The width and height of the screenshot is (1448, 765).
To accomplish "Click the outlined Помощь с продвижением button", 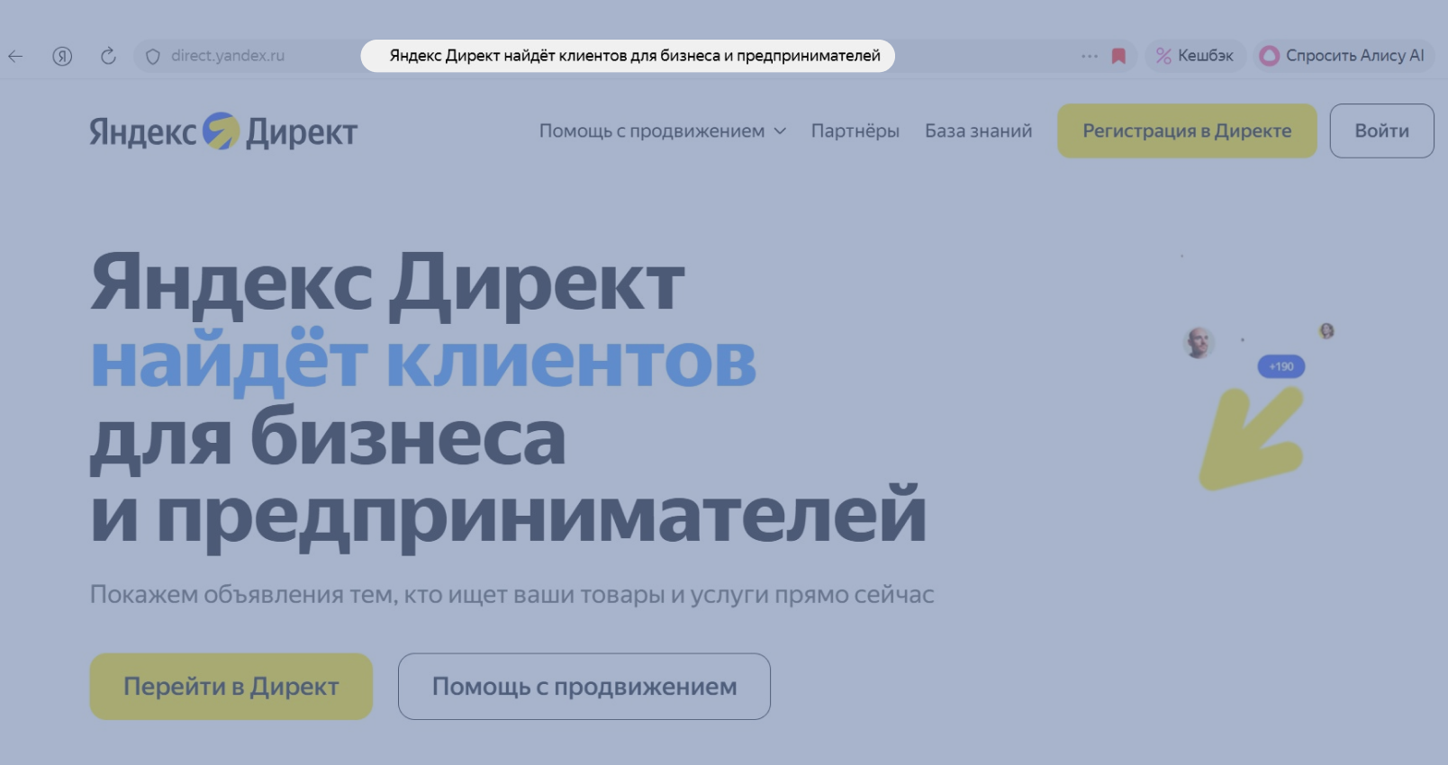I will click(584, 687).
